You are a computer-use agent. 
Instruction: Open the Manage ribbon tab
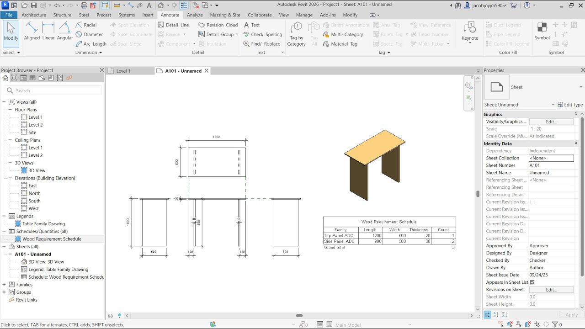click(x=304, y=15)
